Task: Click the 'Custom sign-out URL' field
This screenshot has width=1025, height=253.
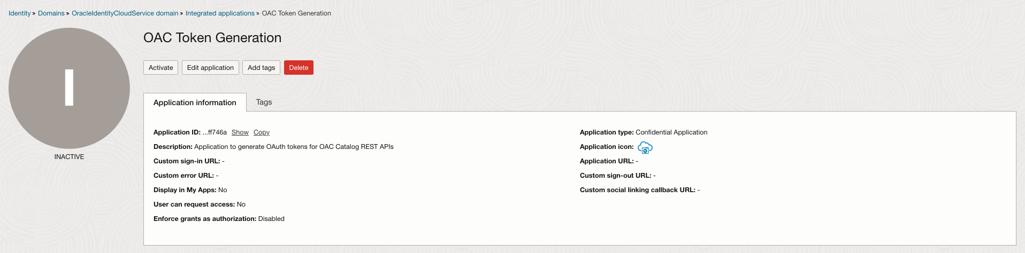Action: [617, 176]
